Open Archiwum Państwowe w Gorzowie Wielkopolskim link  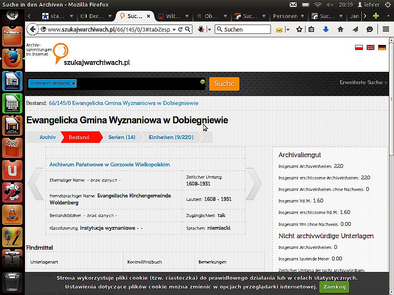point(110,164)
